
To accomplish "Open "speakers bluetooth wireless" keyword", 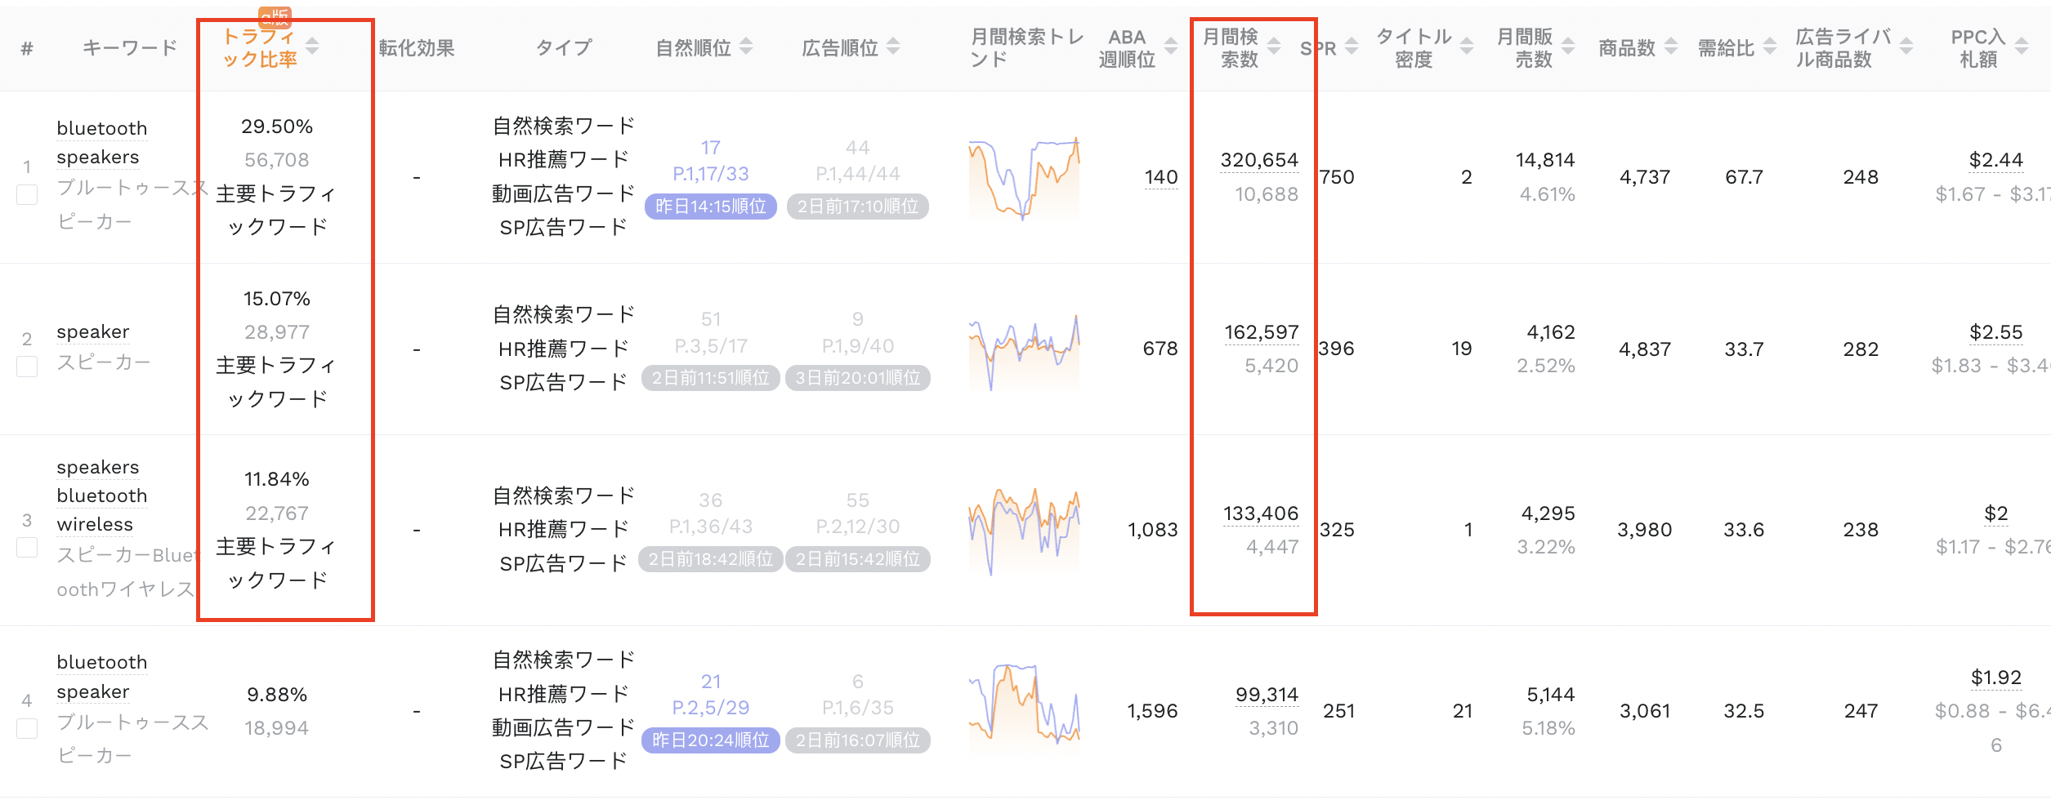I will [102, 496].
